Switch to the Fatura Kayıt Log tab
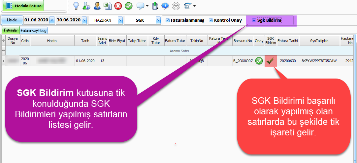Image resolution: width=357 pixels, height=163 pixels. (33, 30)
